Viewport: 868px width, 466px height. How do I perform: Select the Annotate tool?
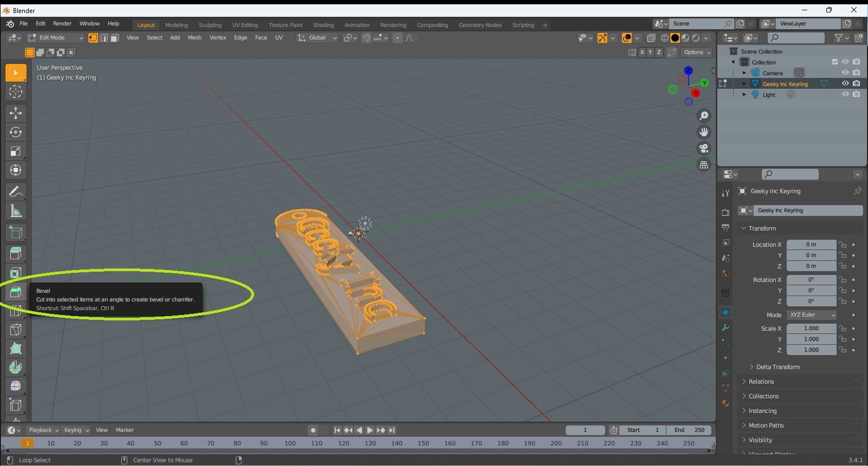pyautogui.click(x=16, y=192)
